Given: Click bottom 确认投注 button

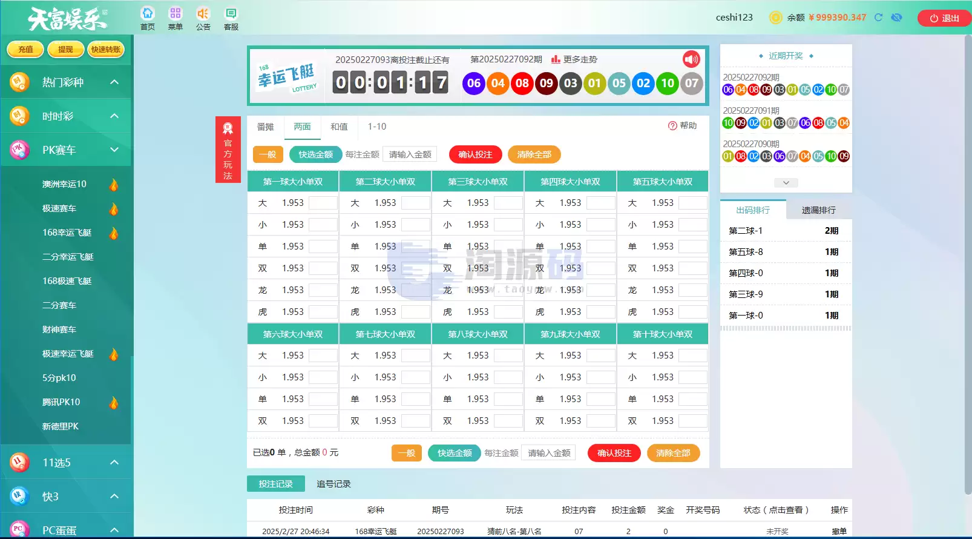Looking at the screenshot, I should pos(614,453).
